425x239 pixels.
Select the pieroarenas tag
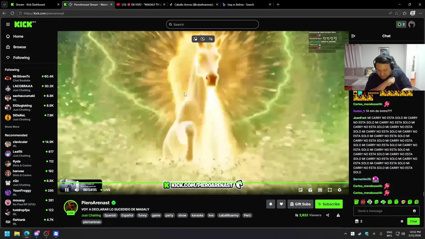pyautogui.click(x=92, y=222)
